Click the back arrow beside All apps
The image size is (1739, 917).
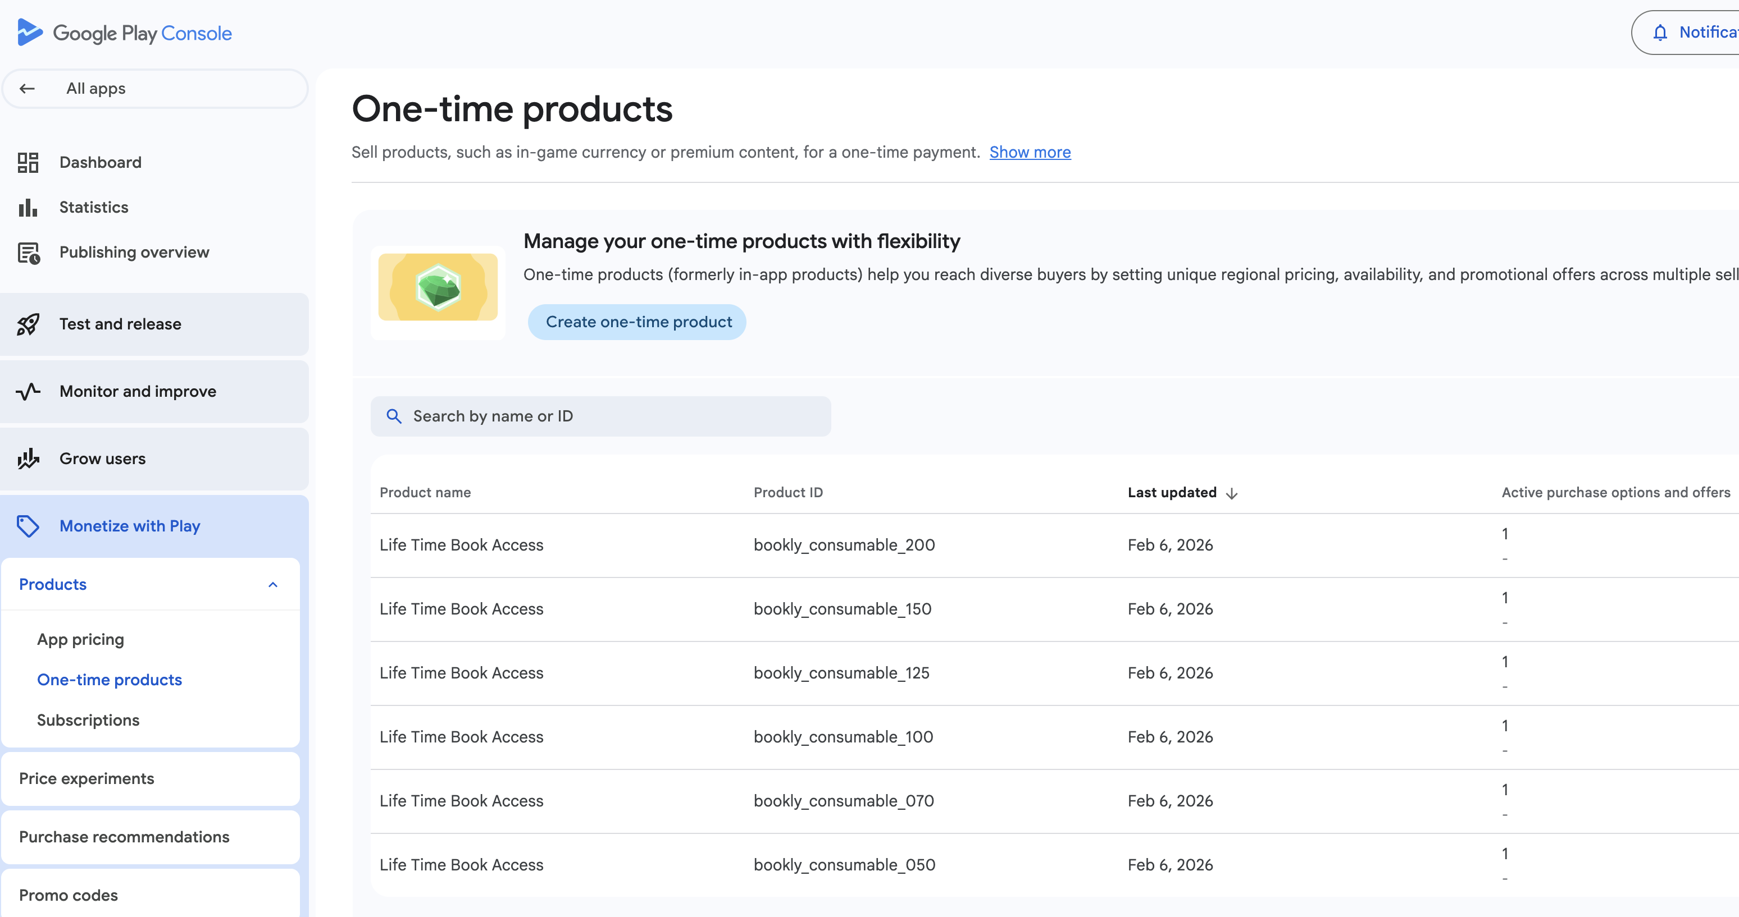(27, 88)
